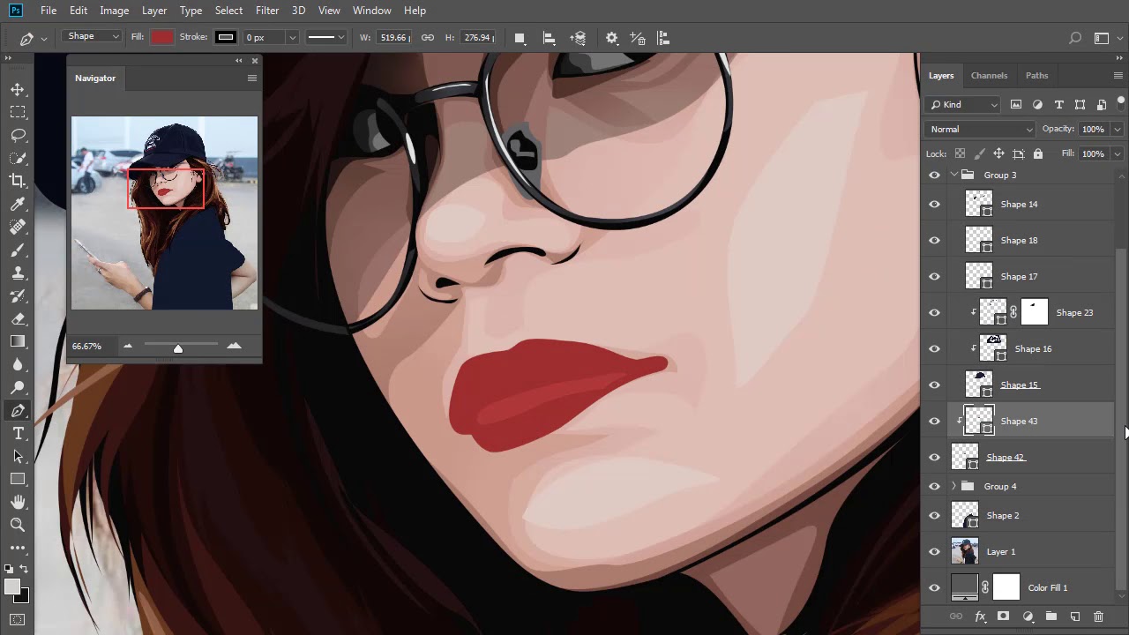Open the search icon in options bar
The height and width of the screenshot is (635, 1129).
[1075, 38]
